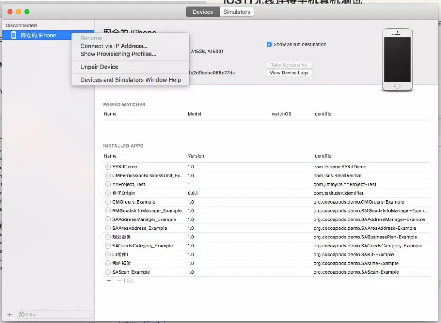Select the iPhone device in sidebar

click(48, 35)
